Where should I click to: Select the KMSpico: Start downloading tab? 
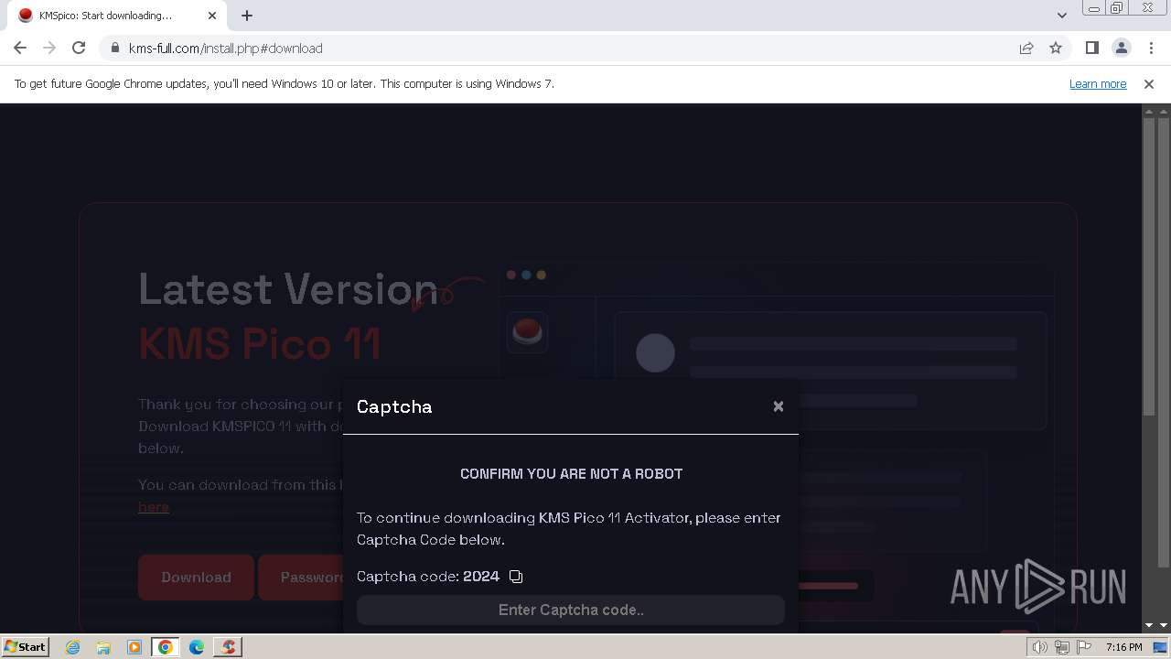[x=116, y=16]
